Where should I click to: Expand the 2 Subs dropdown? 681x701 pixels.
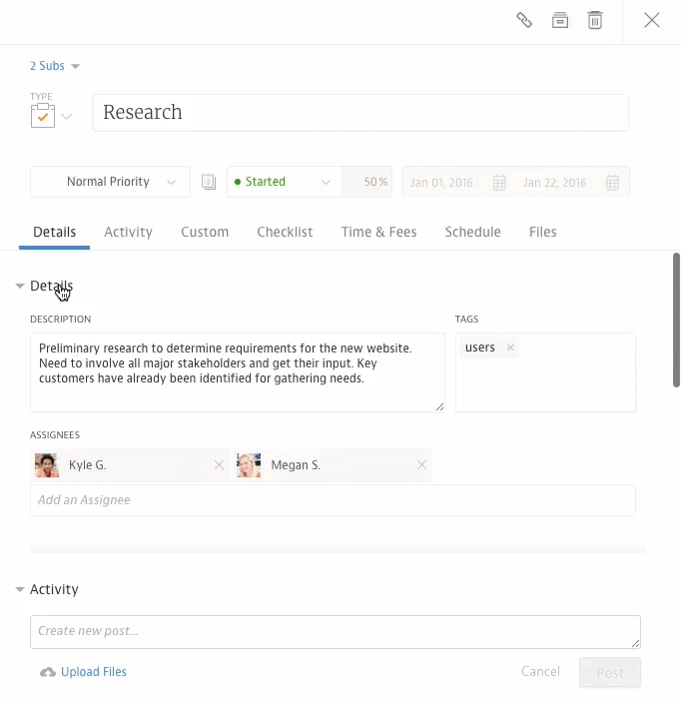[54, 66]
